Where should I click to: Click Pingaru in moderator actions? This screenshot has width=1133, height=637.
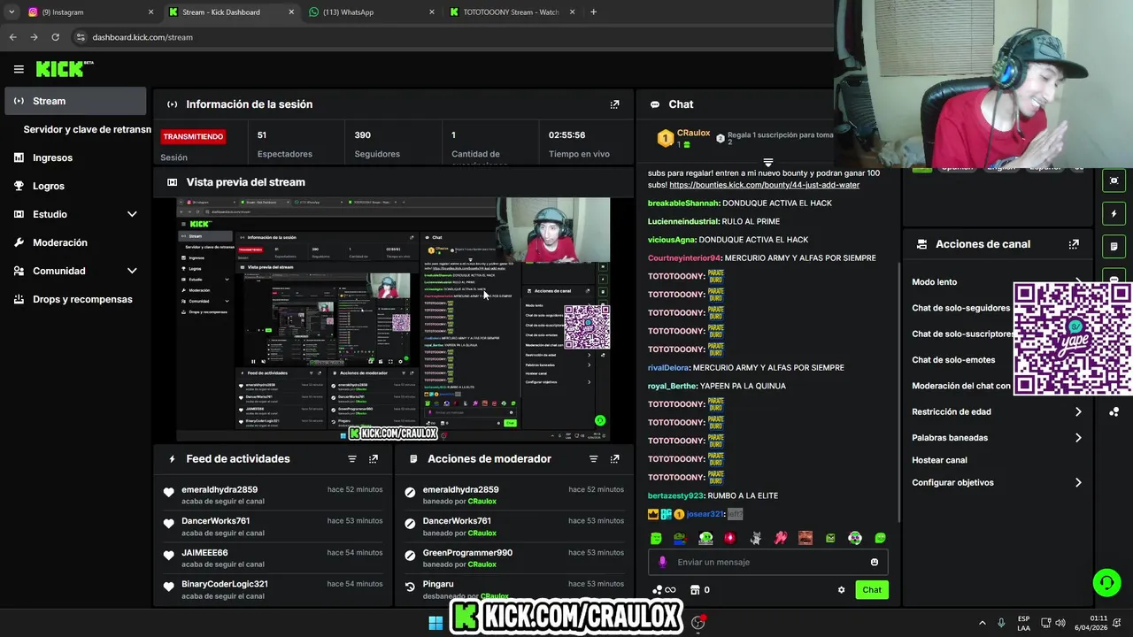(x=438, y=584)
